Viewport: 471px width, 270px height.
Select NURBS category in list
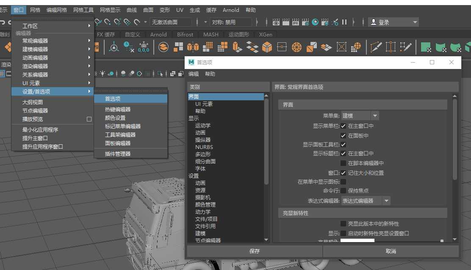204,147
